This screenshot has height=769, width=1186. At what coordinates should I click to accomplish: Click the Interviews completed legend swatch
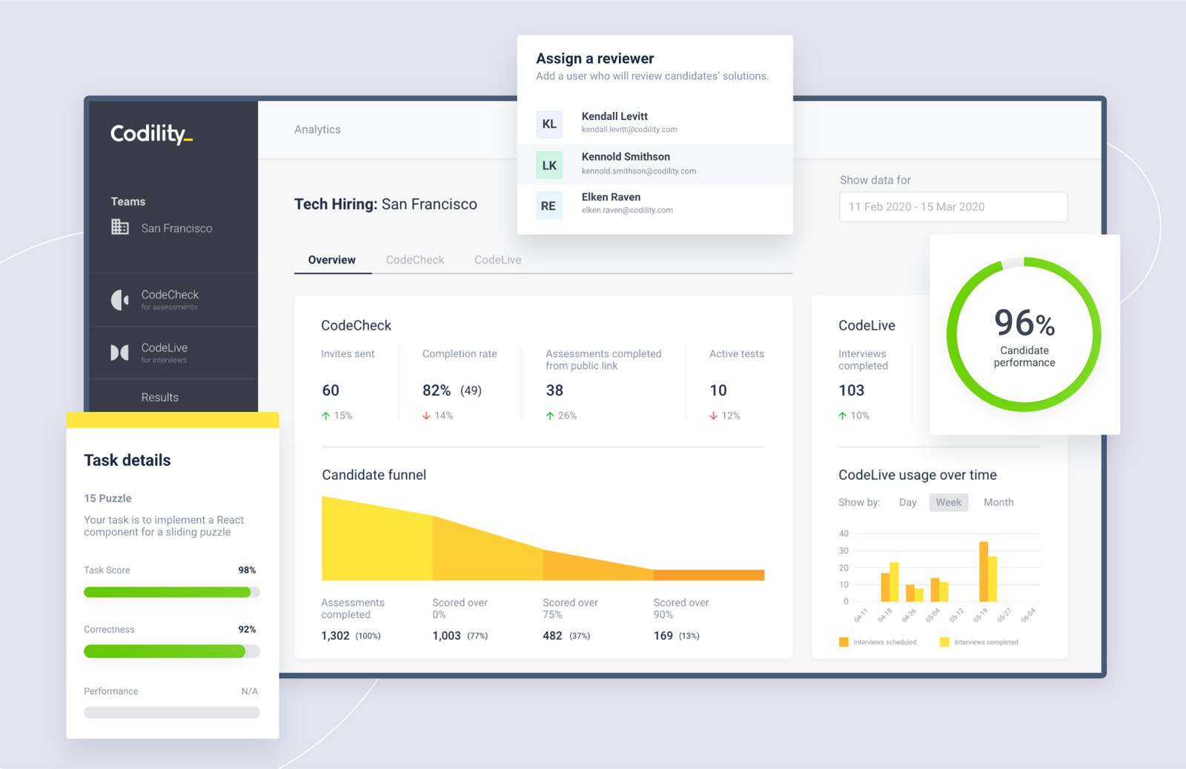pos(944,642)
